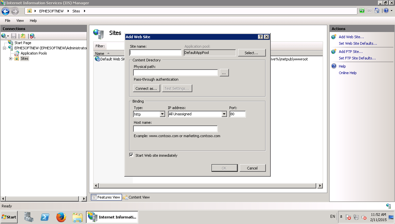Click the Create New Connection globe icon
Image resolution: width=395 pixels, height=224 pixels.
point(4,36)
